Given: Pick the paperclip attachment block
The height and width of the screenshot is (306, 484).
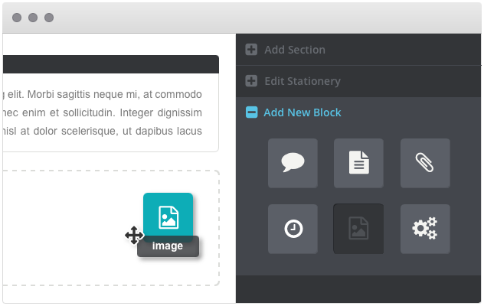Looking at the screenshot, I should (x=425, y=163).
